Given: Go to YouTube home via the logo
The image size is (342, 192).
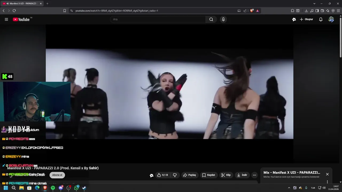Looking at the screenshot, I should (21, 19).
